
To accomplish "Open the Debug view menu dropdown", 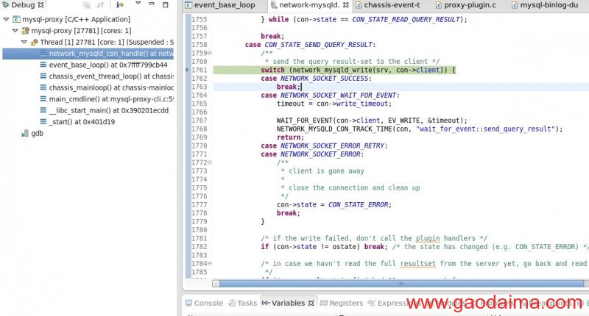I will [138, 4].
